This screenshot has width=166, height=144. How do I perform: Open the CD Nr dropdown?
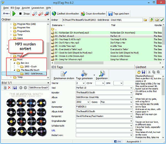coord(103,83)
